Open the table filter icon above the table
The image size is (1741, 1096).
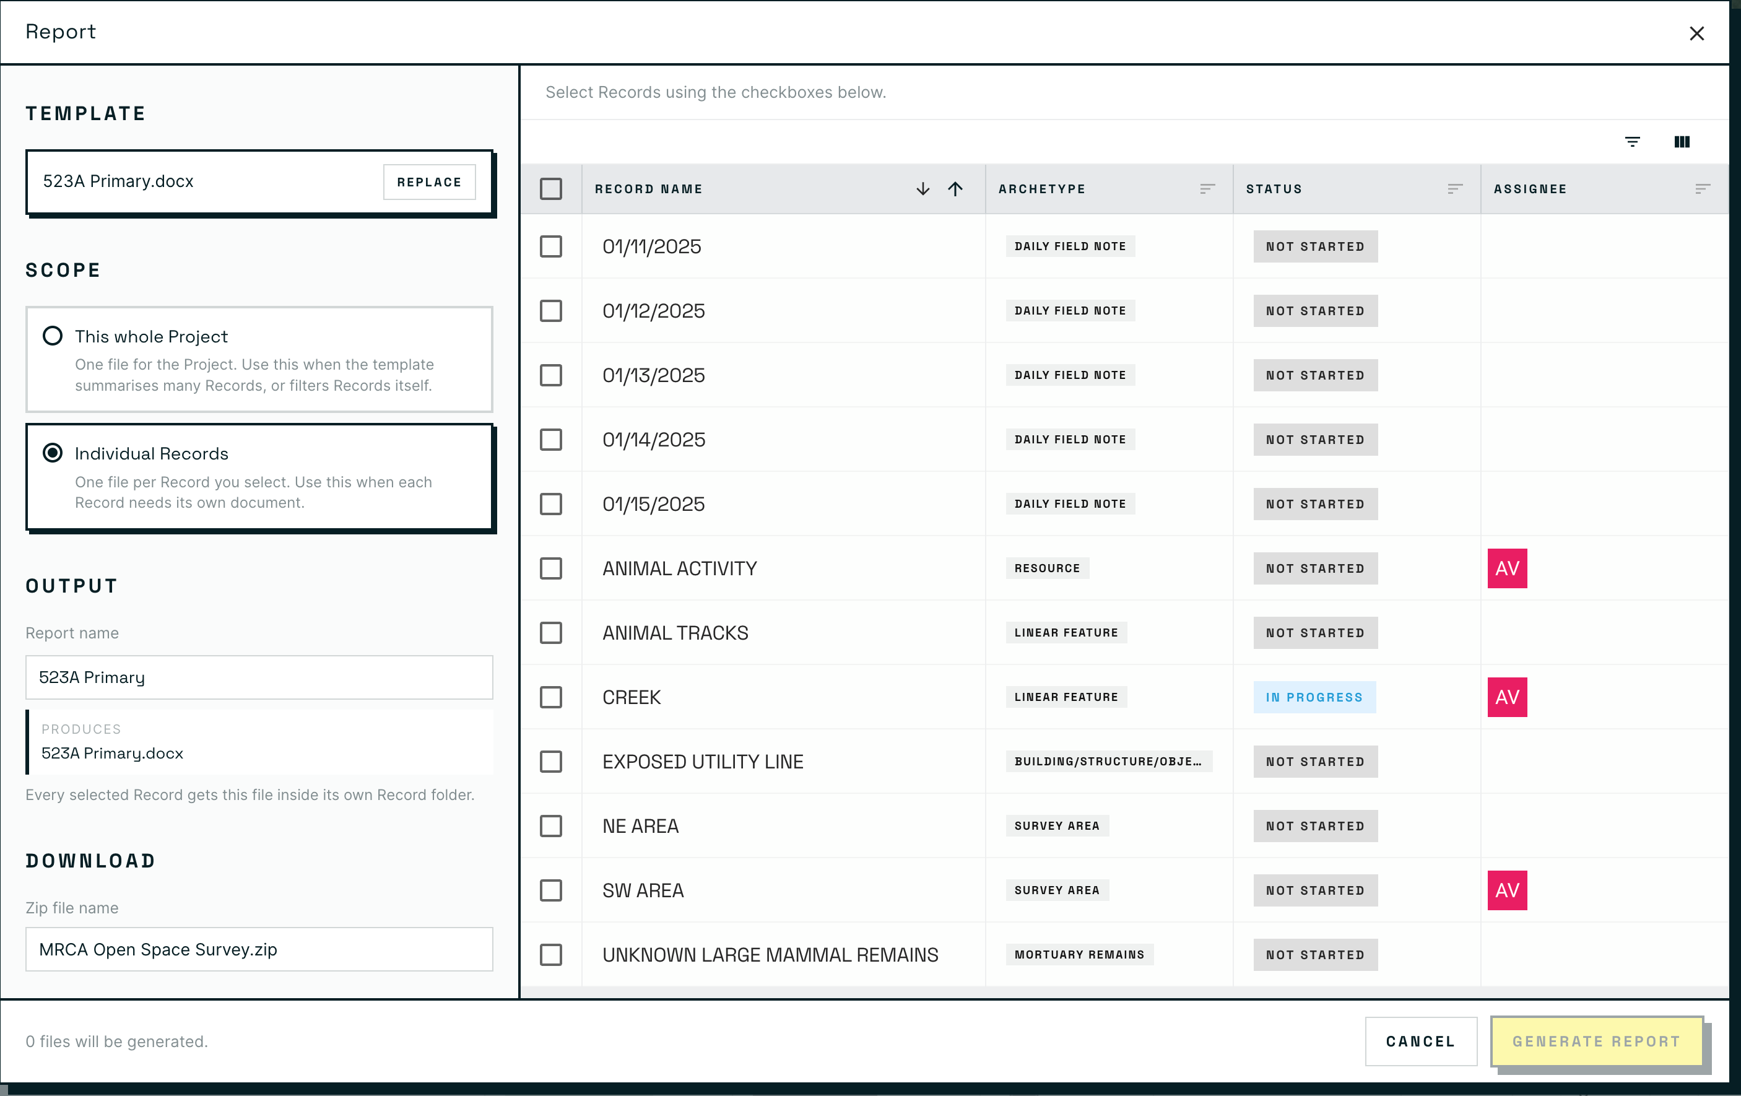[x=1632, y=142]
